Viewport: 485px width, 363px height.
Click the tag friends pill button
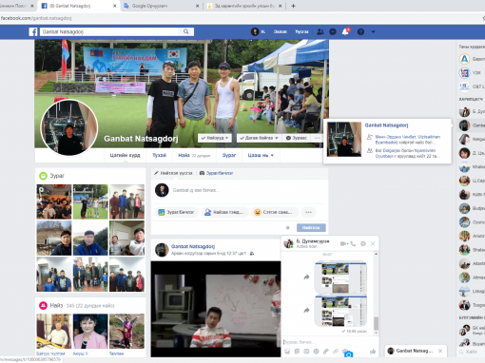[224, 212]
